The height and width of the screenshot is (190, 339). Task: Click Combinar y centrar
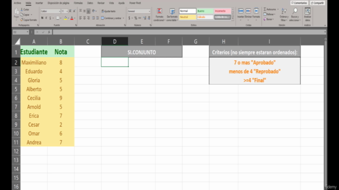coord(111,18)
